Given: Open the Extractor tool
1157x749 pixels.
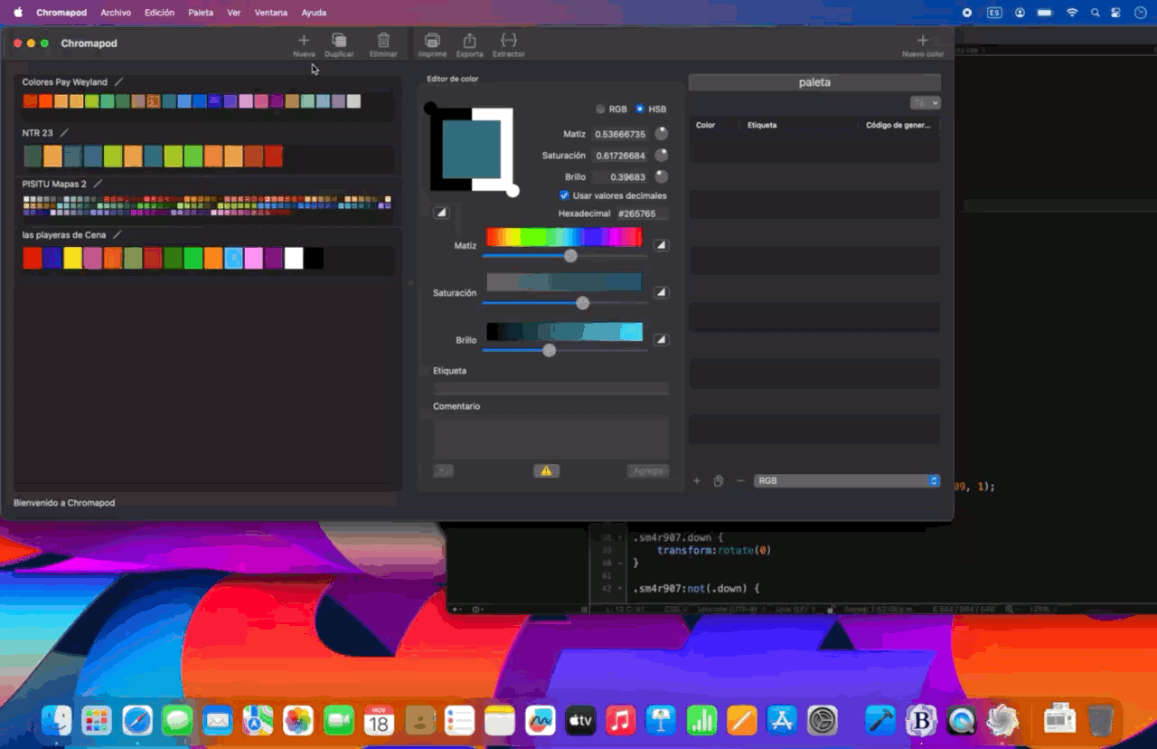Looking at the screenshot, I should point(508,41).
